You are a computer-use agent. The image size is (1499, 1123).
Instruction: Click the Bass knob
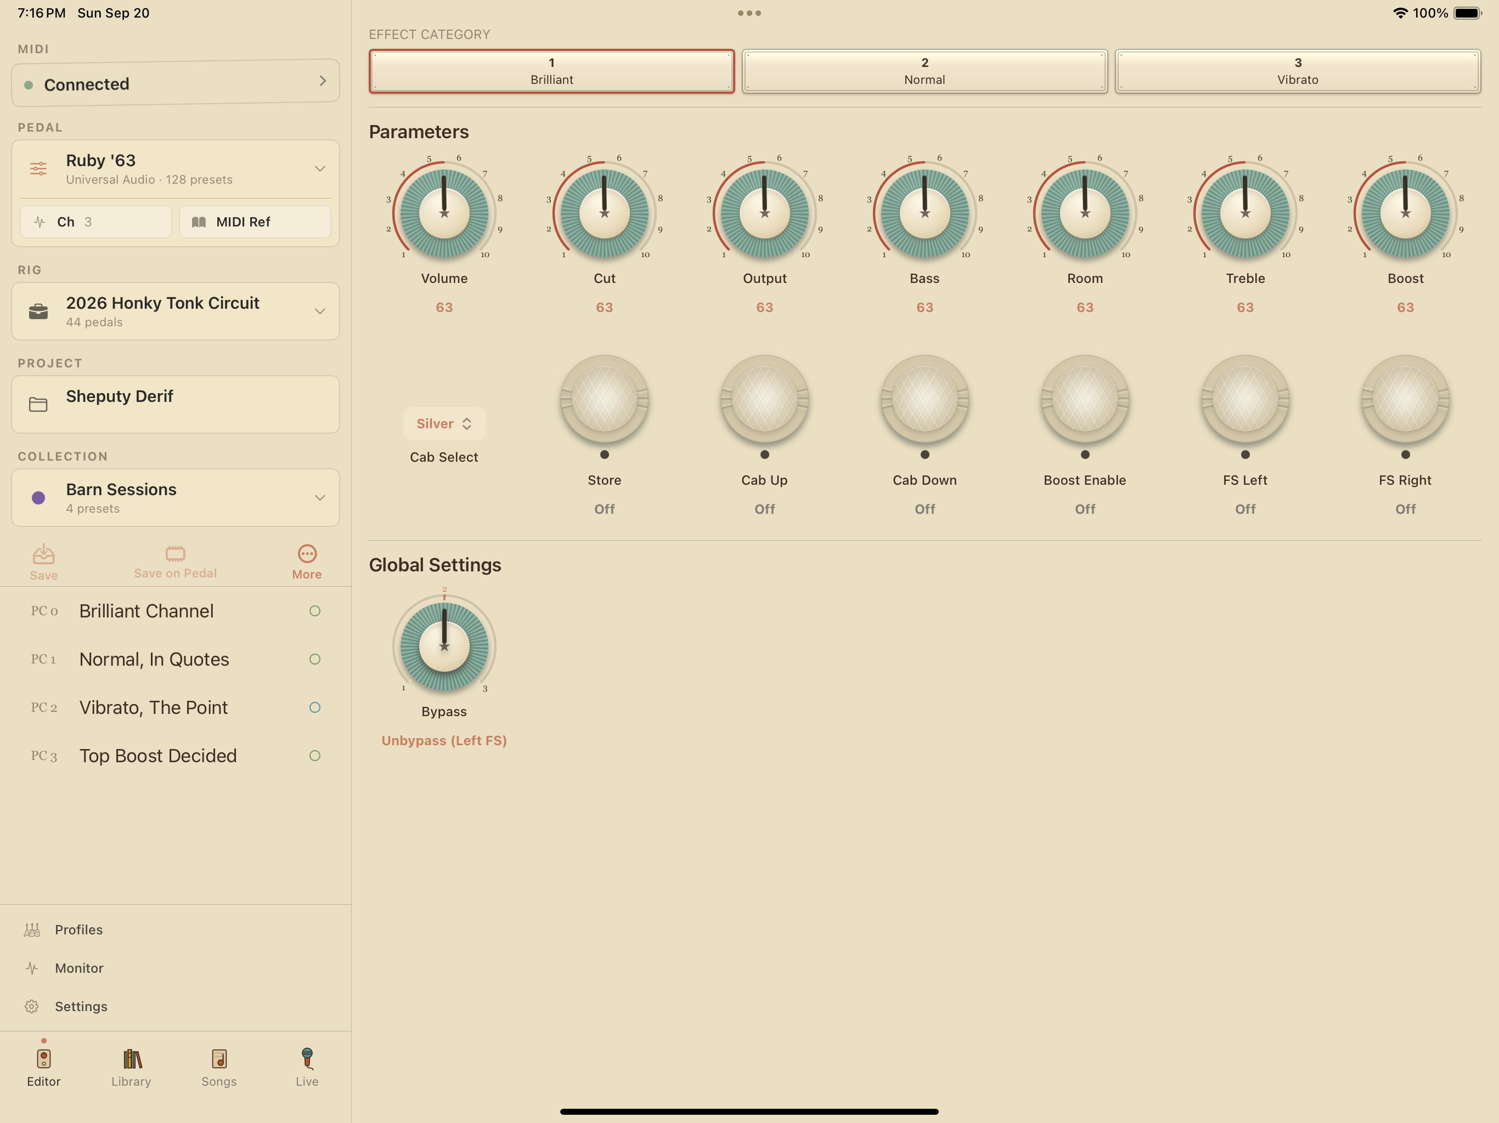tap(925, 213)
